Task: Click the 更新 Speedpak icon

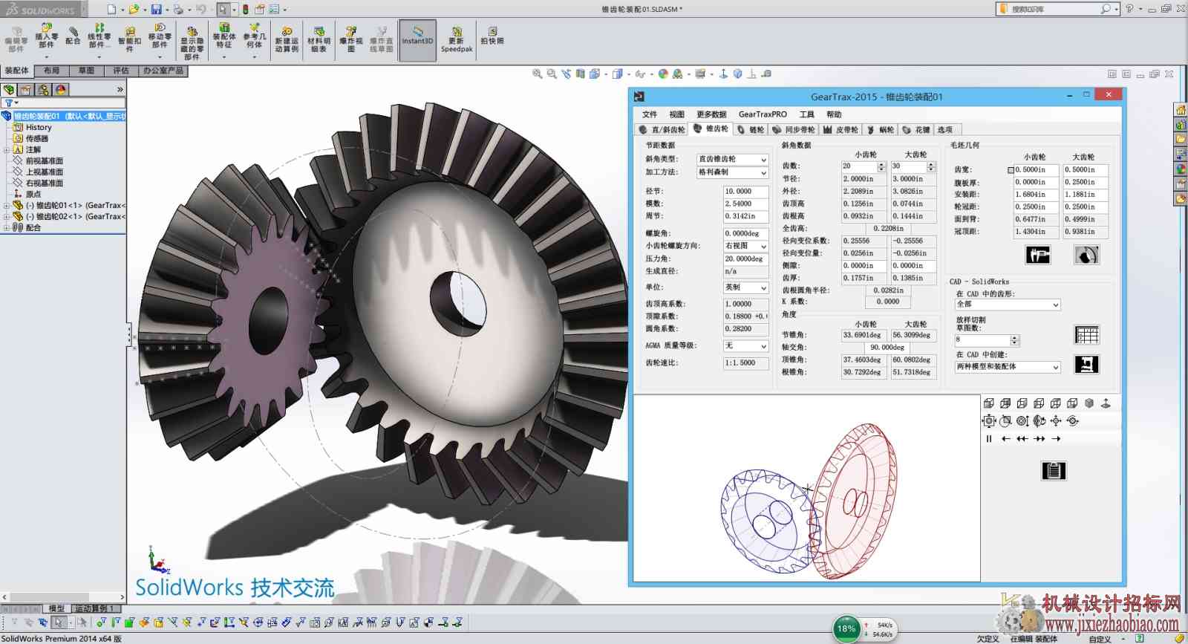Action: [x=457, y=39]
